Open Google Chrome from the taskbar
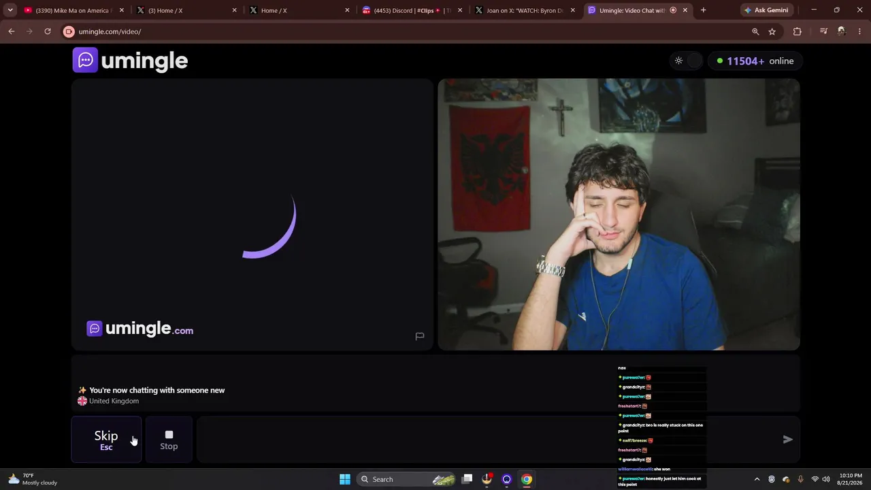The width and height of the screenshot is (871, 490). pos(527,479)
